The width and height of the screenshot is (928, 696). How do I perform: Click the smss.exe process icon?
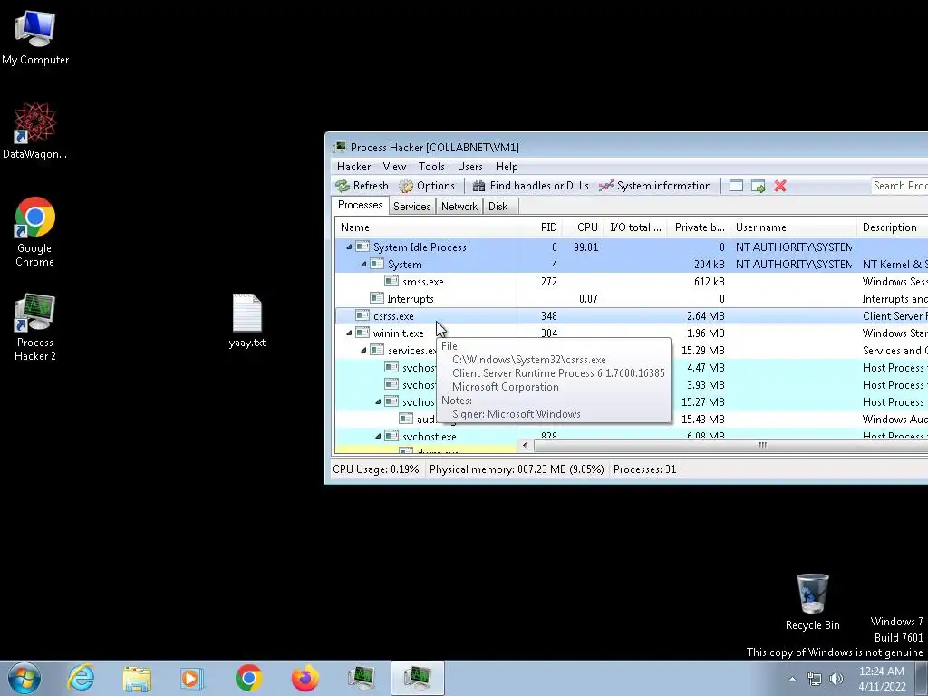tap(391, 281)
